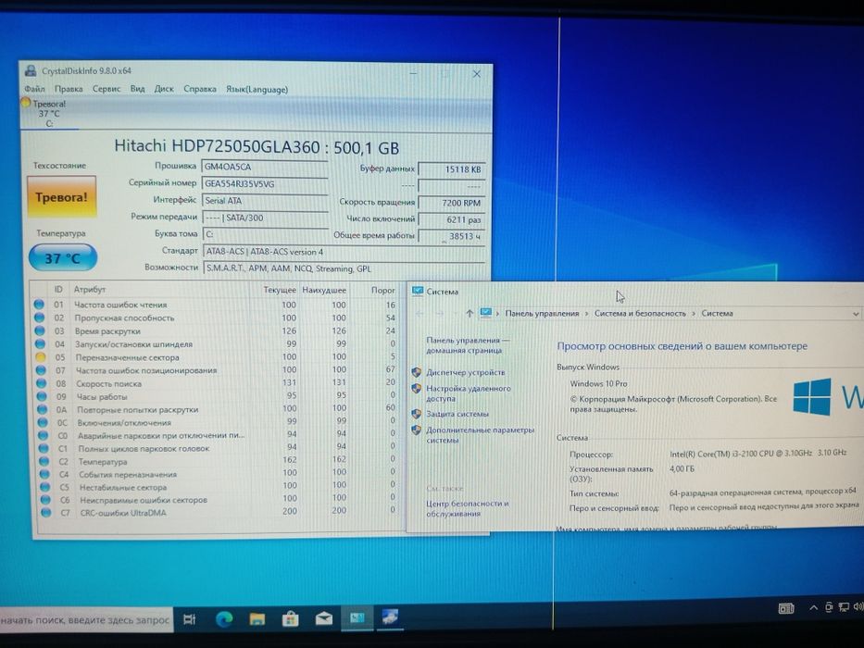This screenshot has width=864, height=648.
Task: Click the CrystalDiskInfo title bar icon
Action: [31, 71]
